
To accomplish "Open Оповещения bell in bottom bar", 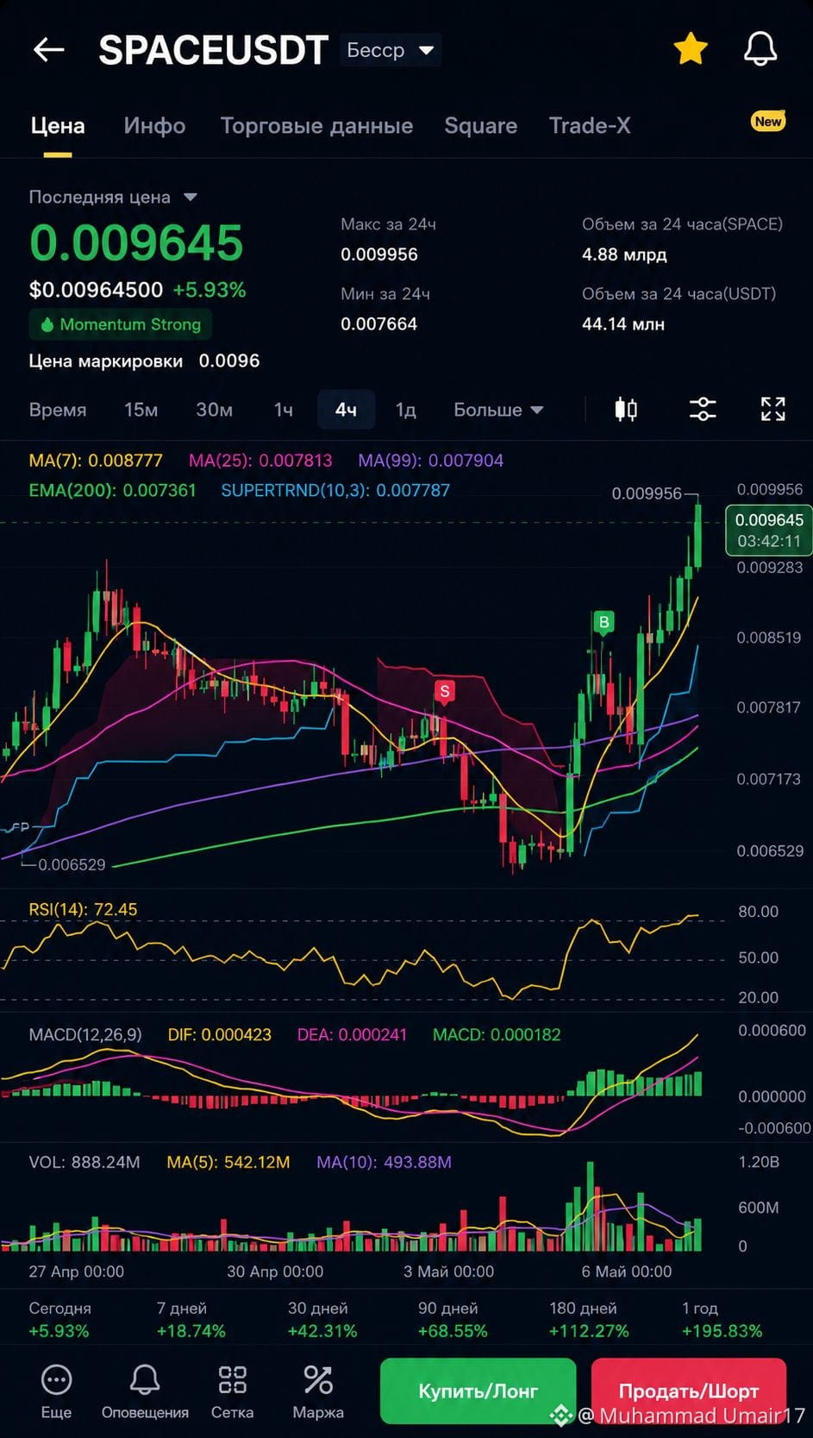I will tap(145, 1379).
